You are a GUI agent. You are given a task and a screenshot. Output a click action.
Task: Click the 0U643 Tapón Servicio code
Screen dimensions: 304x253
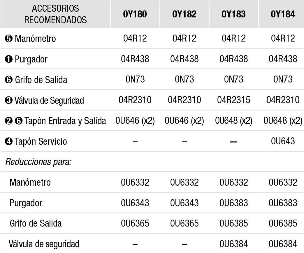(283, 141)
